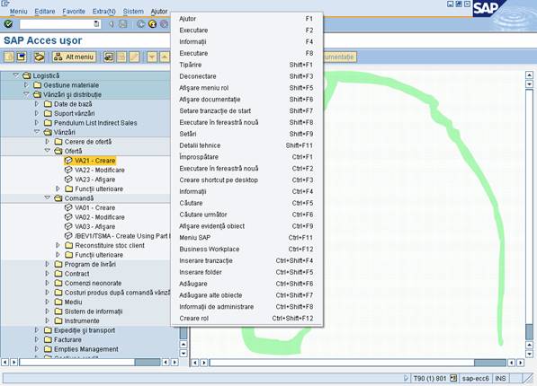
Task: Click the green Enter checkmark icon
Action: click(8, 24)
